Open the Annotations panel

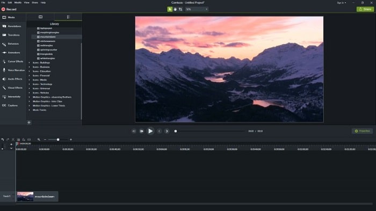click(13, 26)
